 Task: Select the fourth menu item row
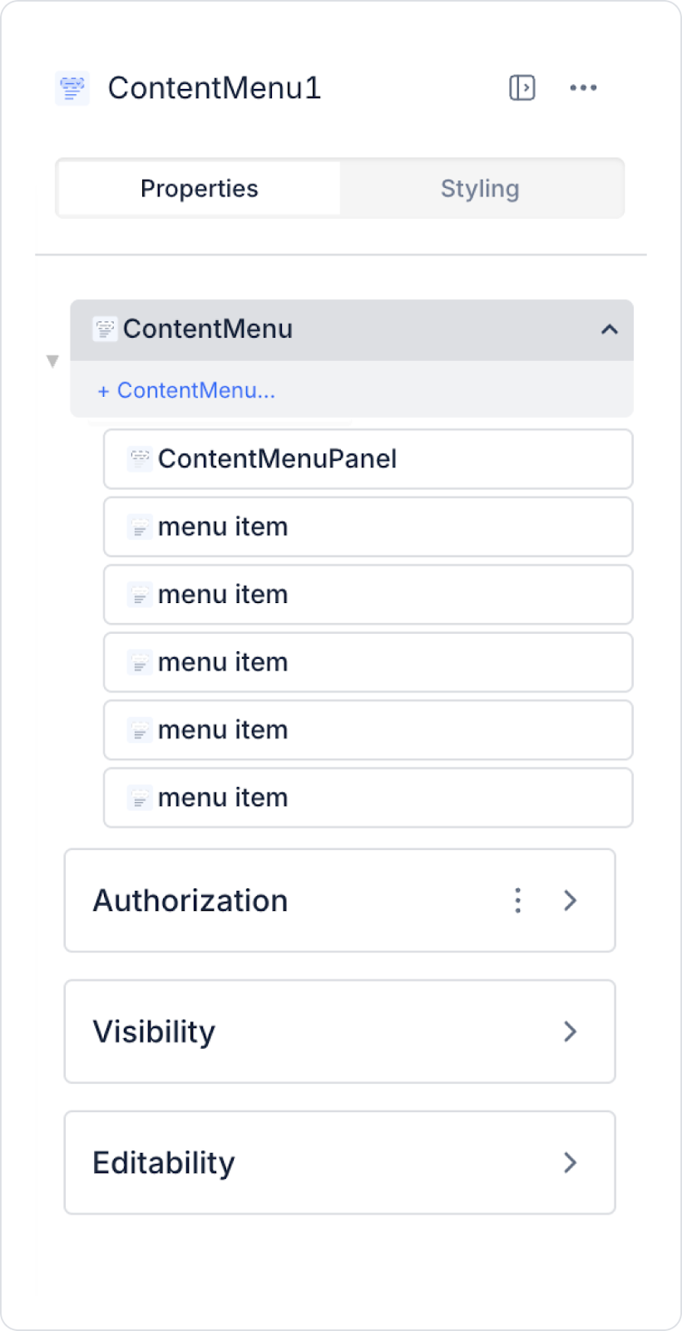click(x=368, y=730)
